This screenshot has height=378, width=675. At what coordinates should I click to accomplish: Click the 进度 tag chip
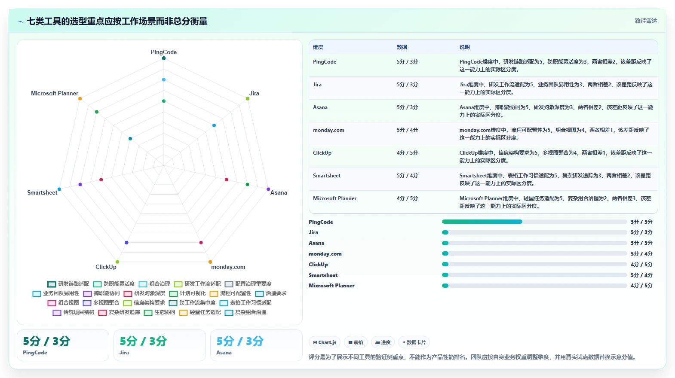pos(383,342)
